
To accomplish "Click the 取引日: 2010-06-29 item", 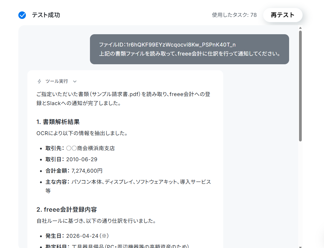I will 71,159.
